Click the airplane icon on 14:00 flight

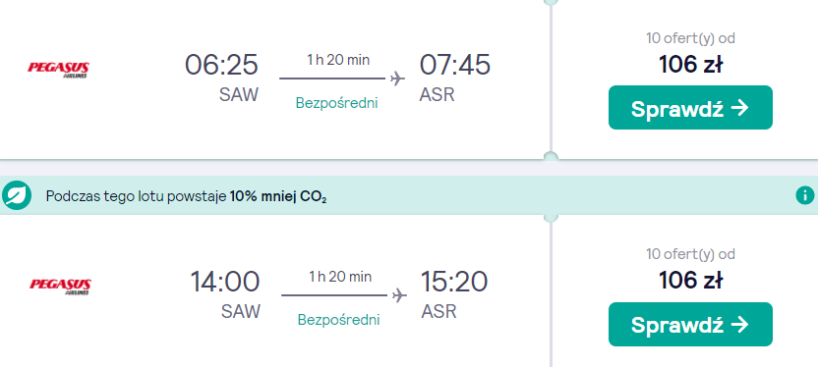coord(399,295)
